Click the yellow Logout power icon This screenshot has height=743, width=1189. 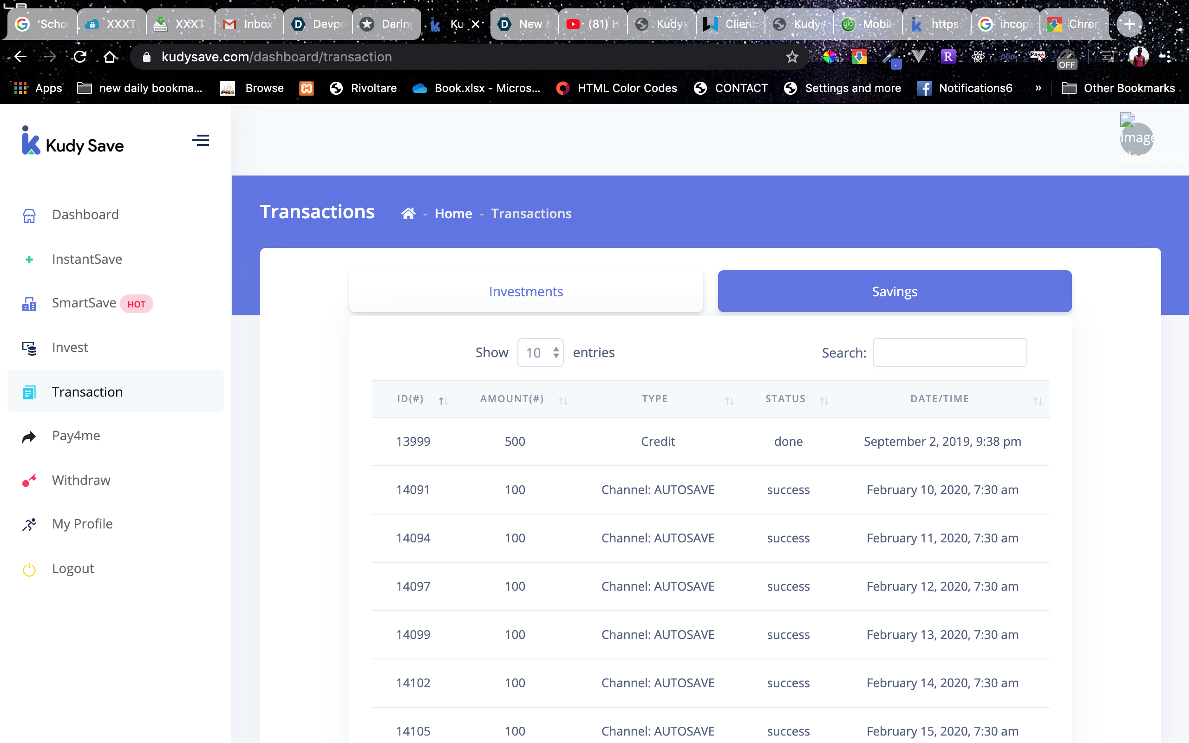(x=29, y=569)
